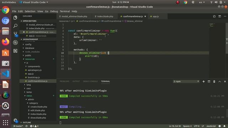Create a new terminal with plus icon
This screenshot has height=128, width=228.
coord(203,81)
